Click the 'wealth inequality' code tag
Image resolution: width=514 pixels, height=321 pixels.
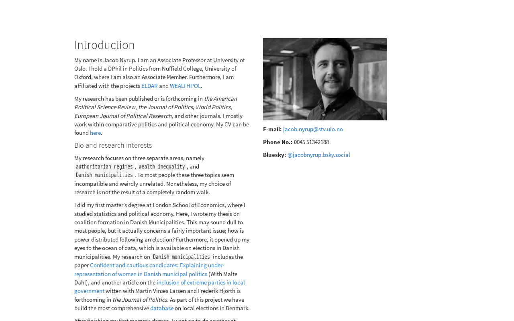tap(162, 167)
